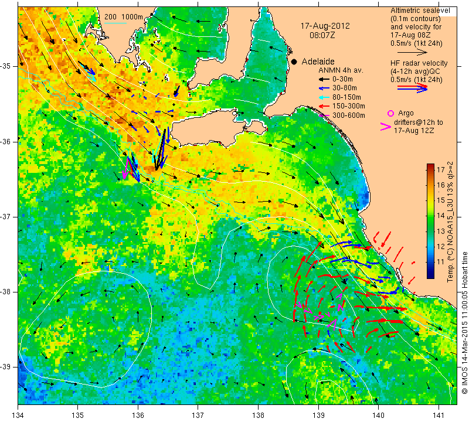Screen dimensions: 469x422
Task: Click the red 150-300m legend arrow
Action: point(324,106)
